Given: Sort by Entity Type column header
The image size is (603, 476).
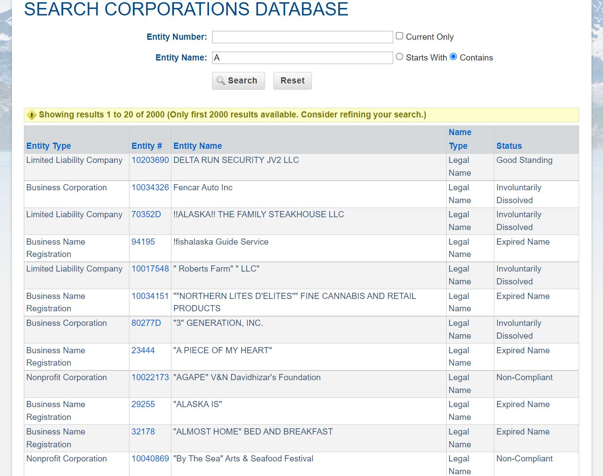Looking at the screenshot, I should pos(49,146).
